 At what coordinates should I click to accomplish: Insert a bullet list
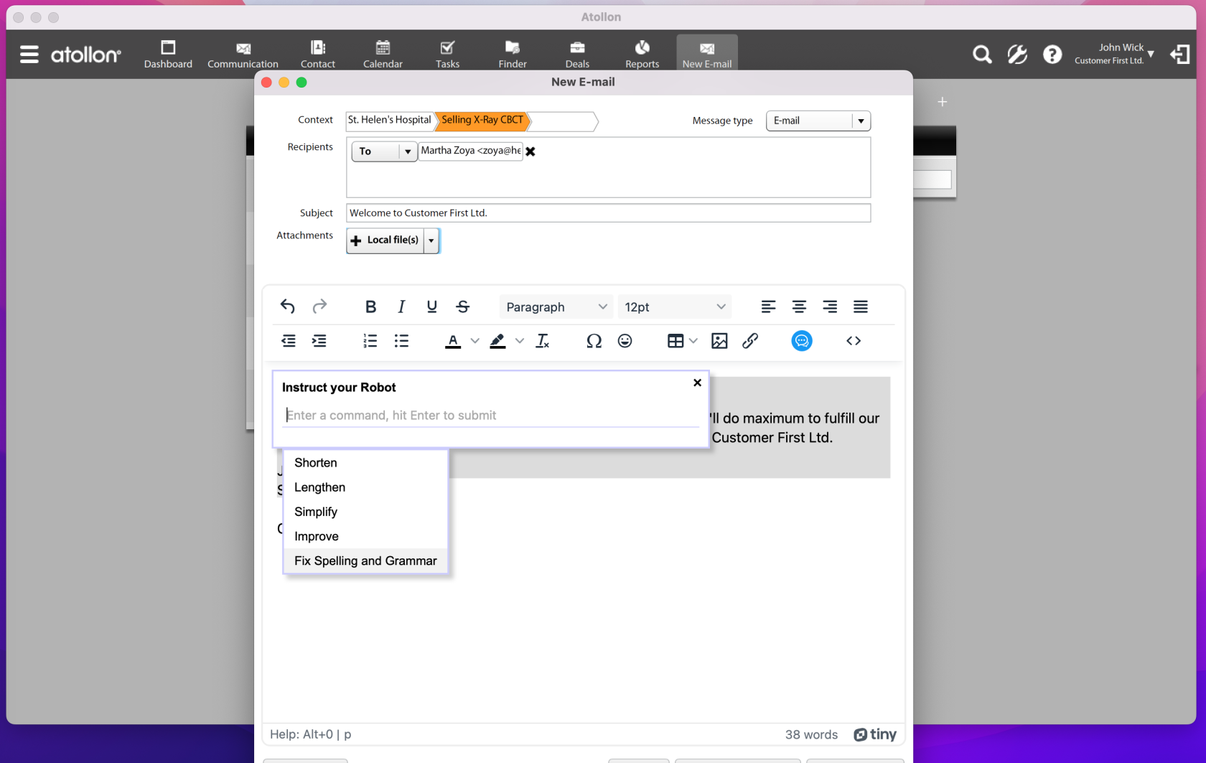tap(401, 341)
